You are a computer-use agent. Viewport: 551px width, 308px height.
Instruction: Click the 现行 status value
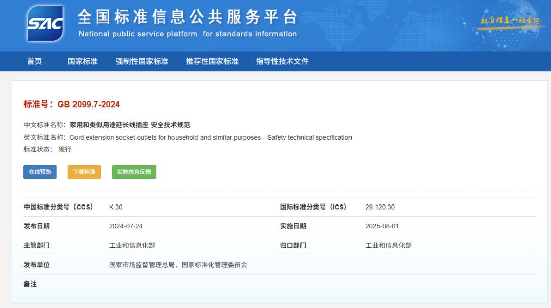(65, 149)
